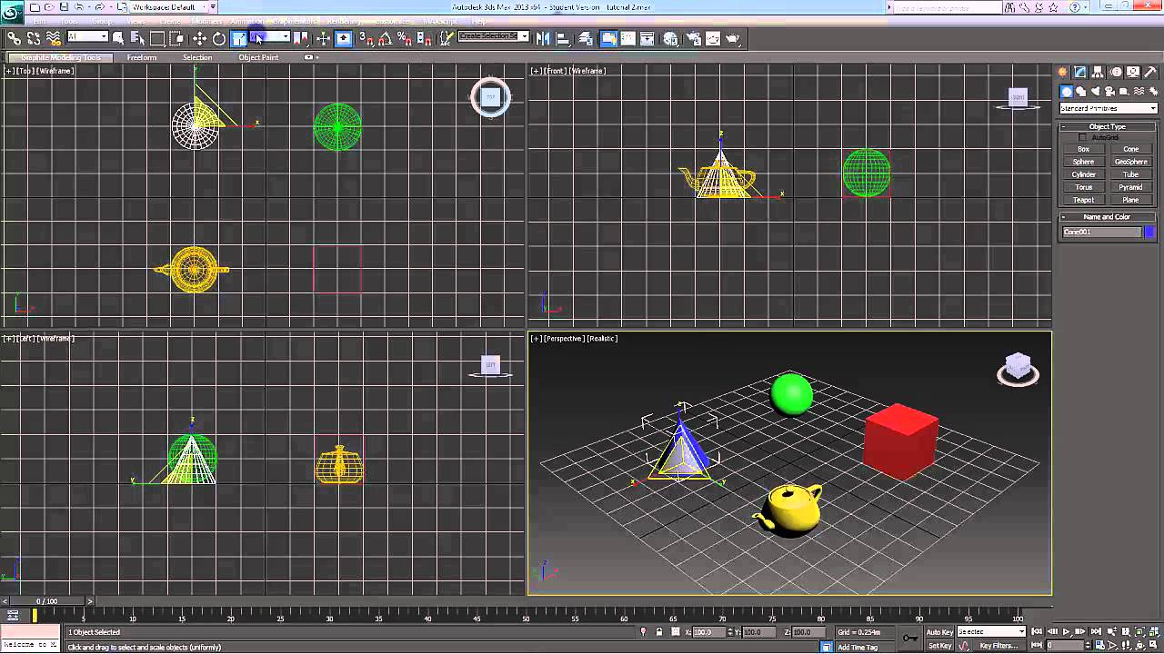Click the Key Filters button
This screenshot has width=1164, height=654.
pyautogui.click(x=998, y=646)
